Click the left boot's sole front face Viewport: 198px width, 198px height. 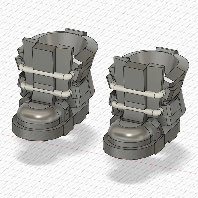38,133
